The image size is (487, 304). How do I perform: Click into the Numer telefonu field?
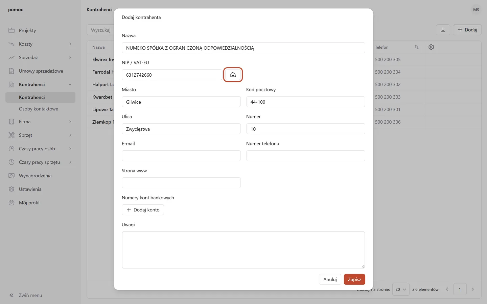pos(306,156)
